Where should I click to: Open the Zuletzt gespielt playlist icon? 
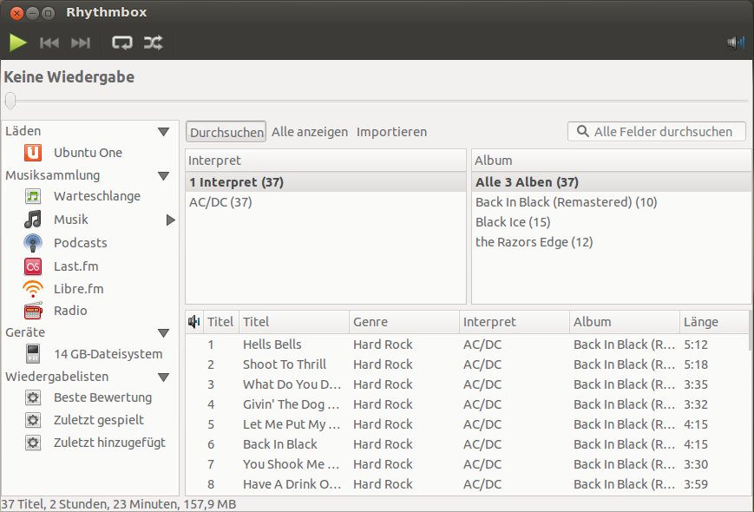point(33,420)
